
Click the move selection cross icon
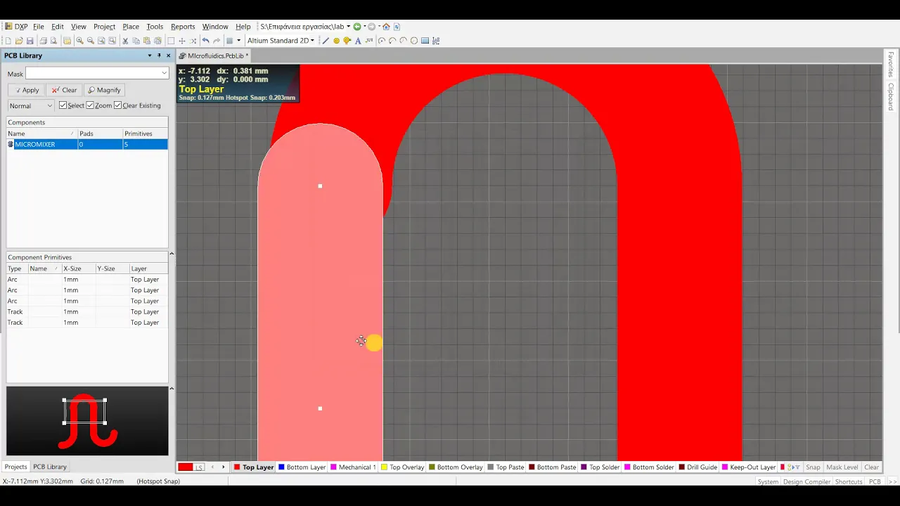tap(182, 41)
